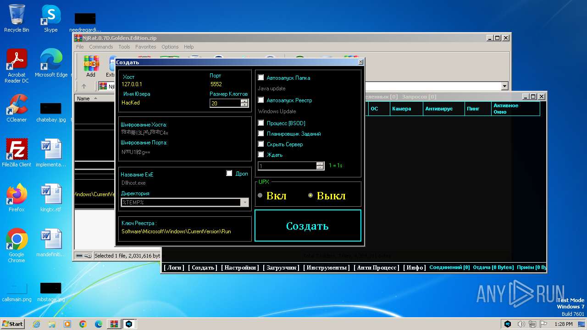This screenshot has width=587, height=330.
Task: Increase the Ждать seconds spinner
Action: click(320, 164)
